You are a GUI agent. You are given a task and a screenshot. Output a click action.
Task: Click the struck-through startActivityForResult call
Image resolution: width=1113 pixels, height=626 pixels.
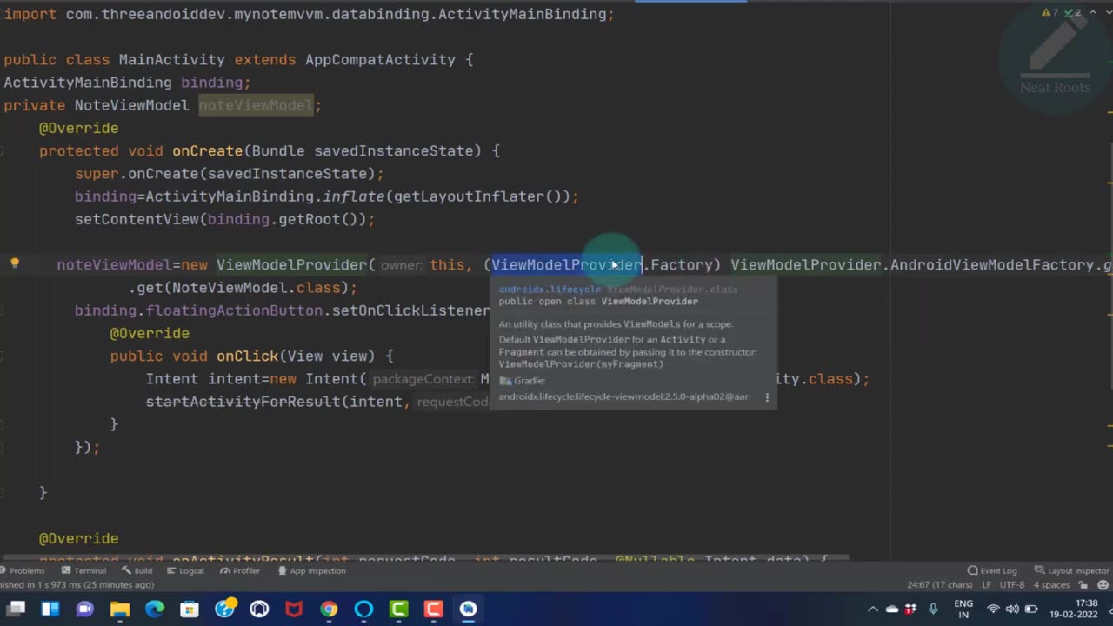[x=243, y=402]
